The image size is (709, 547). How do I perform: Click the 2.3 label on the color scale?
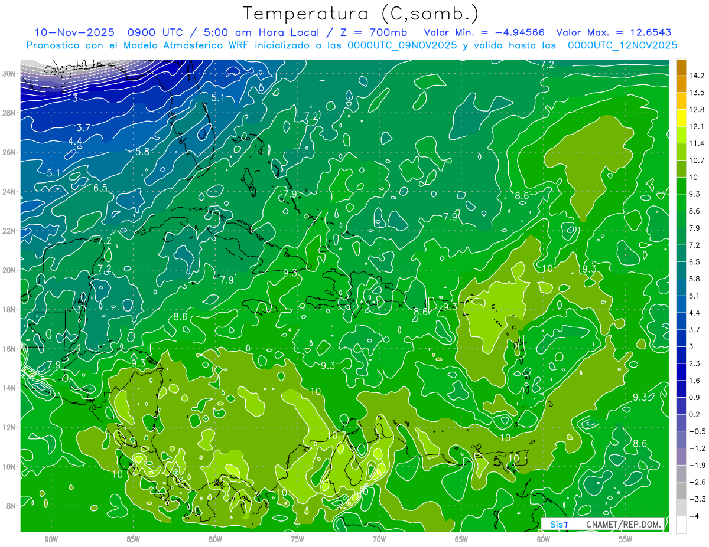coord(695,363)
